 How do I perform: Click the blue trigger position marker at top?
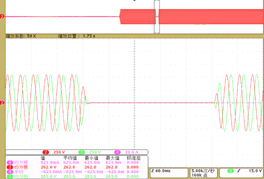click(x=134, y=0)
